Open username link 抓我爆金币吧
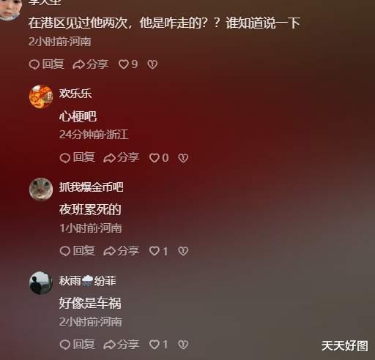 click(91, 187)
